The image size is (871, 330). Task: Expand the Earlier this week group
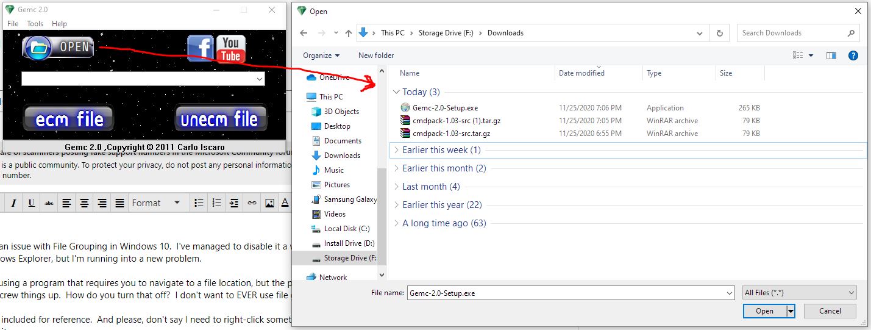pyautogui.click(x=397, y=150)
